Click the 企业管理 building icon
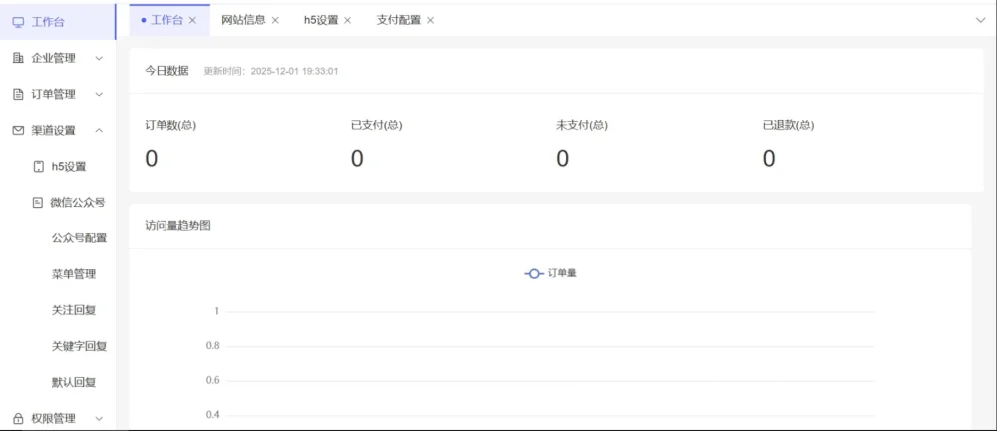Image resolution: width=997 pixels, height=431 pixels. [x=18, y=58]
